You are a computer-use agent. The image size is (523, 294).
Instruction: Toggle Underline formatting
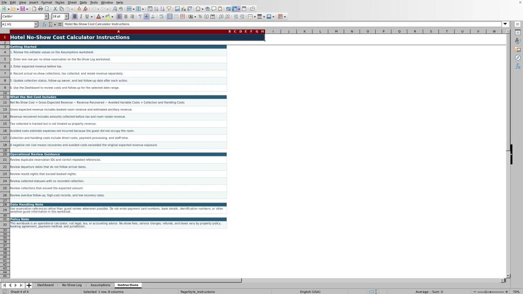(87, 17)
